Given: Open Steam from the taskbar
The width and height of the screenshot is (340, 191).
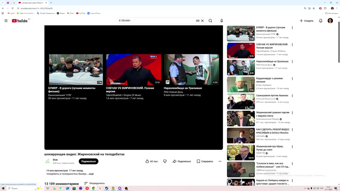Looking at the screenshot, I should [x=107, y=188].
